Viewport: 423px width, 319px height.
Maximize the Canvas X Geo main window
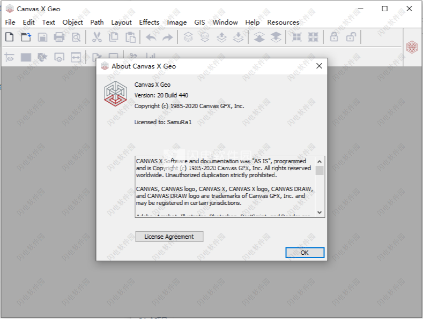pyautogui.click(x=385, y=9)
